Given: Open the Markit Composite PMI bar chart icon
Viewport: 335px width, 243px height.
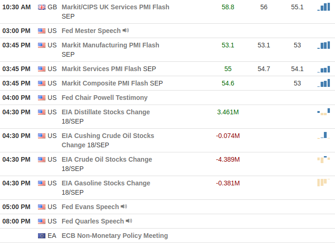Looking at the screenshot, I should (x=324, y=83).
